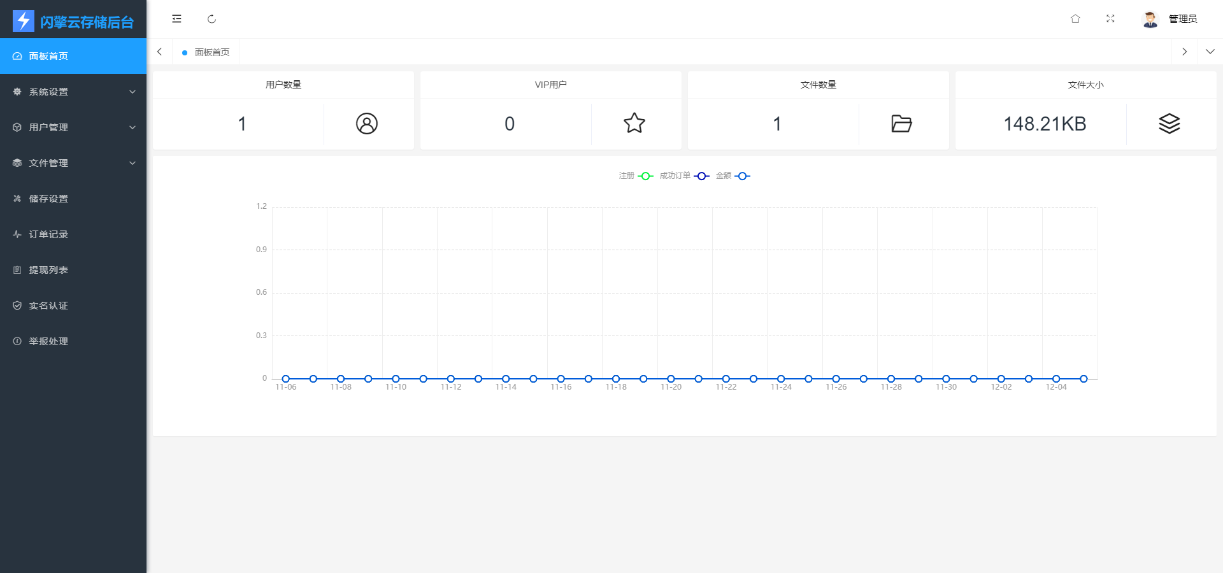Toggle the 成功订单 legend series
Screen dimensions: 1223x573
point(684,176)
